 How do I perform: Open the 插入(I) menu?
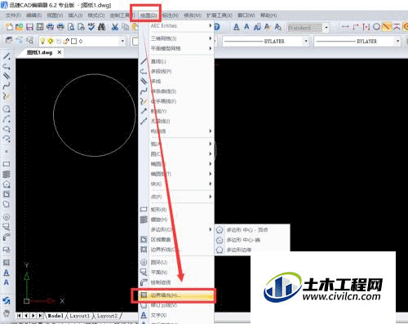click(75, 16)
